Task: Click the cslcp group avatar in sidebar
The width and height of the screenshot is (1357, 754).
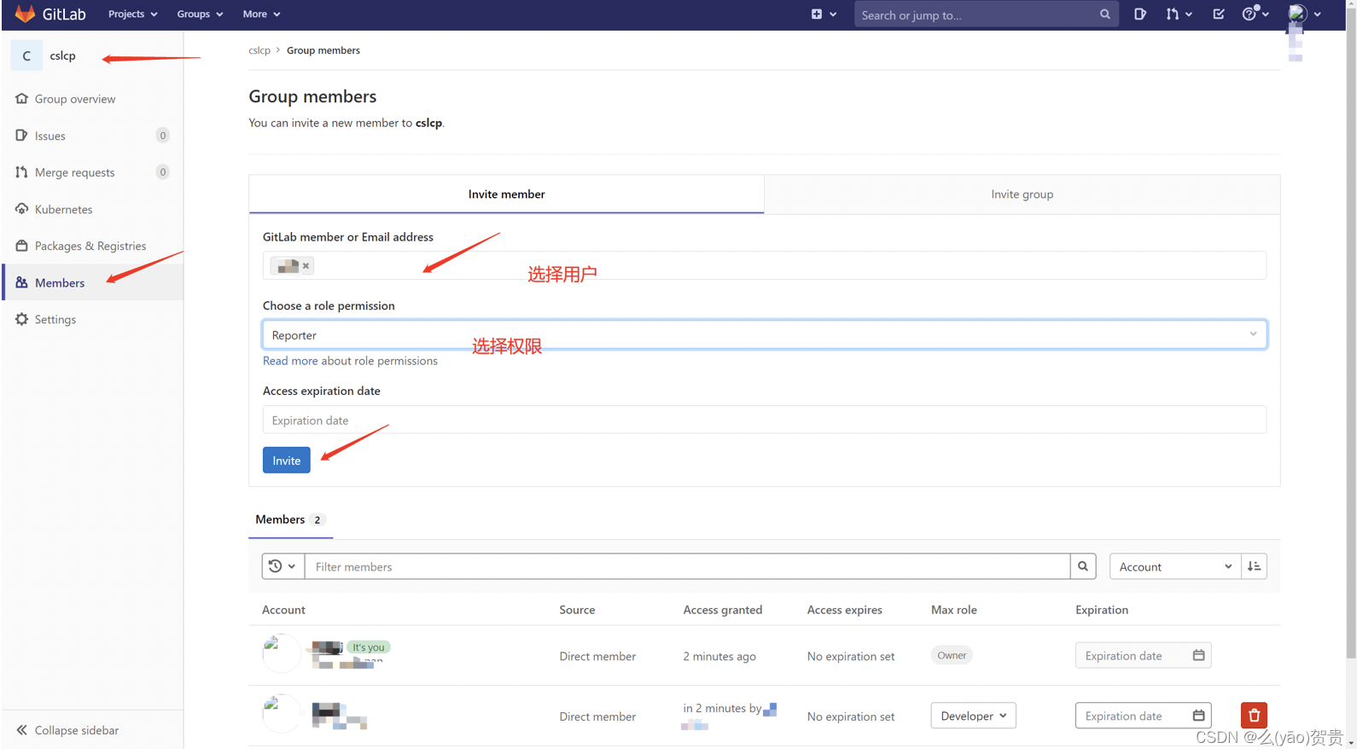Action: pos(26,55)
